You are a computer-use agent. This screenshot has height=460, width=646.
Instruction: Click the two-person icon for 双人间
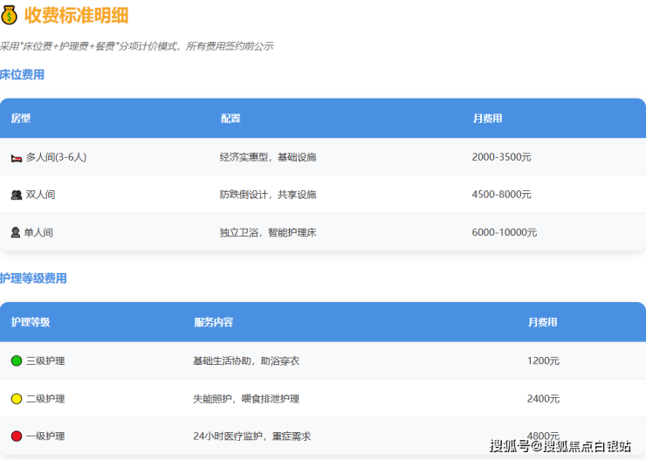tap(17, 195)
